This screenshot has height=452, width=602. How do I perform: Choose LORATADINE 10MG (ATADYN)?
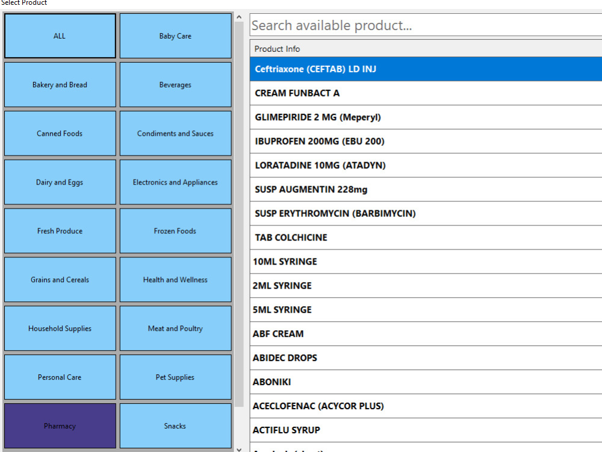(426, 165)
